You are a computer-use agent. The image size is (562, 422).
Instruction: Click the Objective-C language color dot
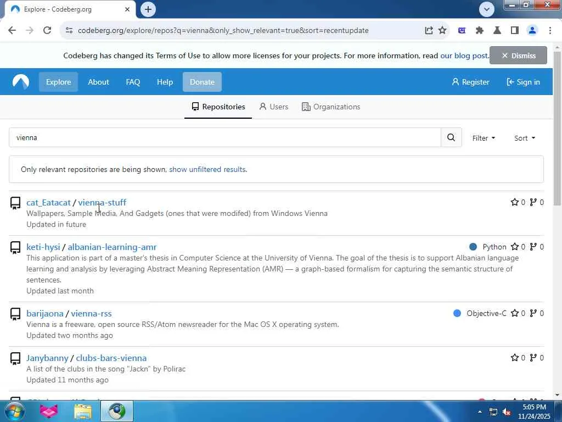[457, 313]
